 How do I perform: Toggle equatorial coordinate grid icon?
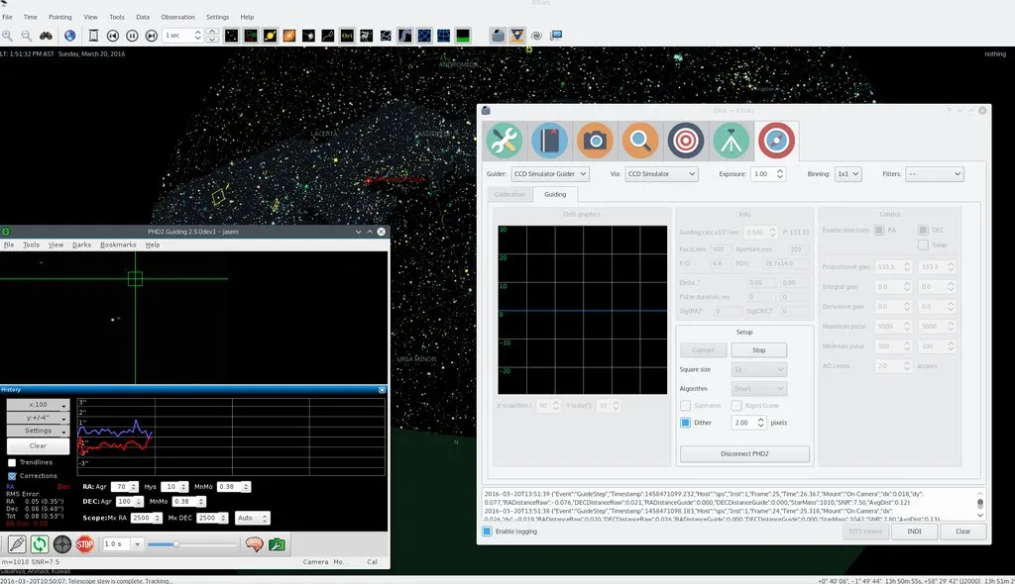coord(424,36)
